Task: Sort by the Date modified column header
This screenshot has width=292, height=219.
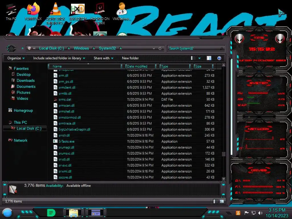Action: point(141,66)
